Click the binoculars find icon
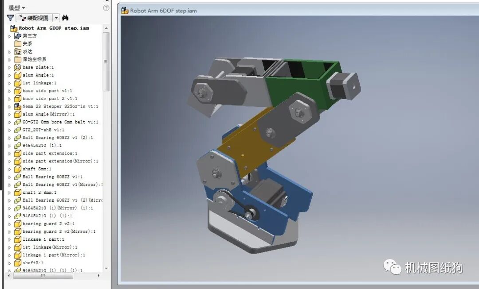The image size is (479, 289). [x=65, y=18]
